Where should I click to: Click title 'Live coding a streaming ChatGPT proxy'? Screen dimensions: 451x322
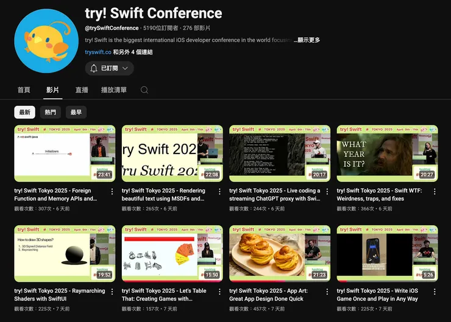(x=275, y=195)
